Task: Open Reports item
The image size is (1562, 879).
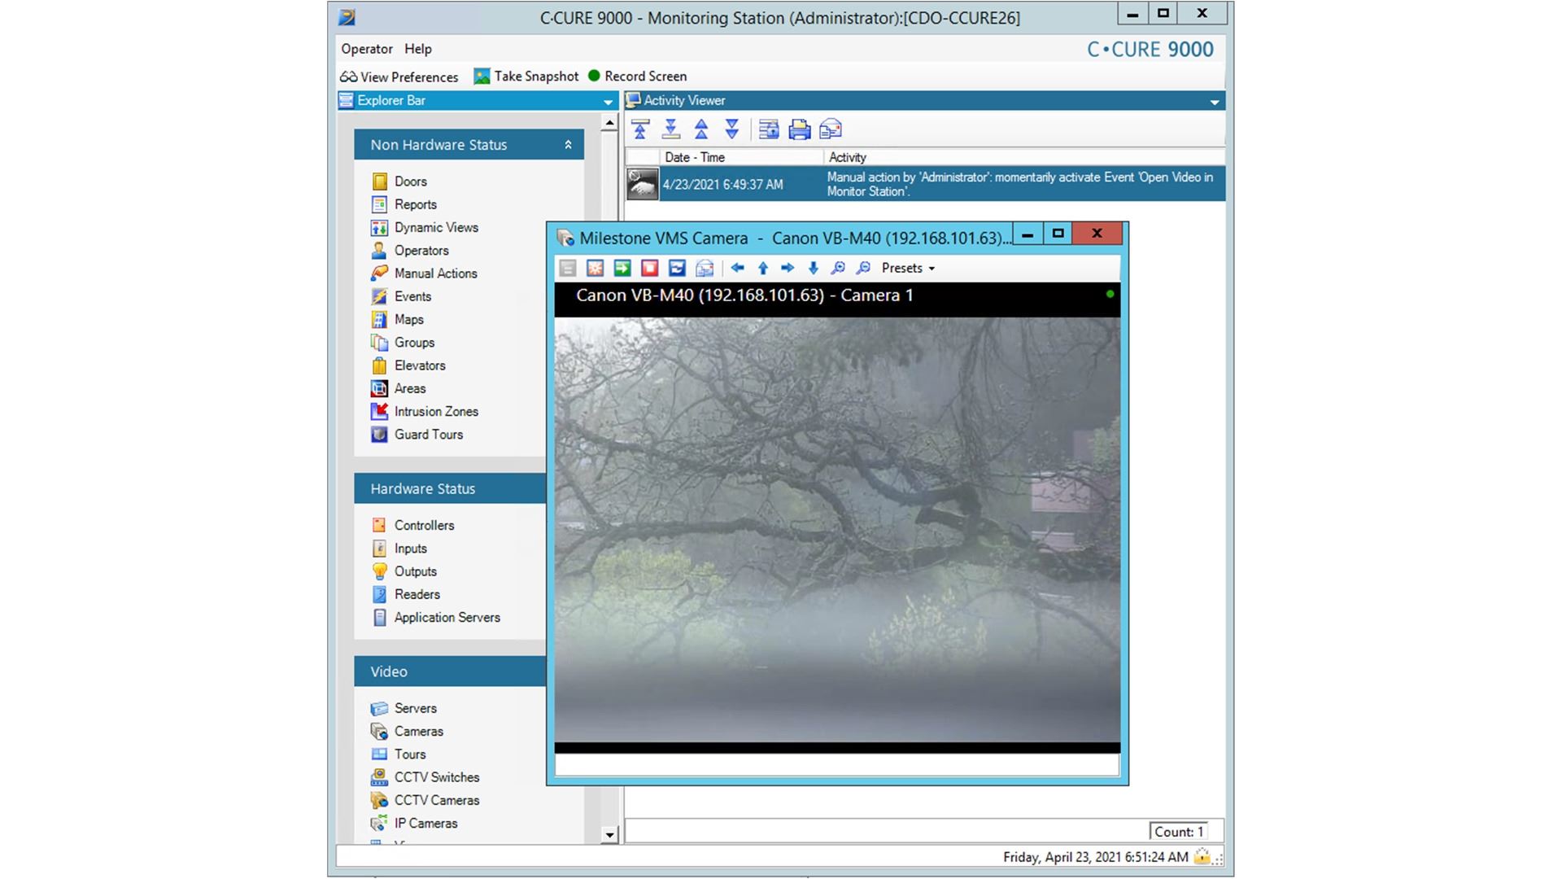Action: (x=404, y=204)
